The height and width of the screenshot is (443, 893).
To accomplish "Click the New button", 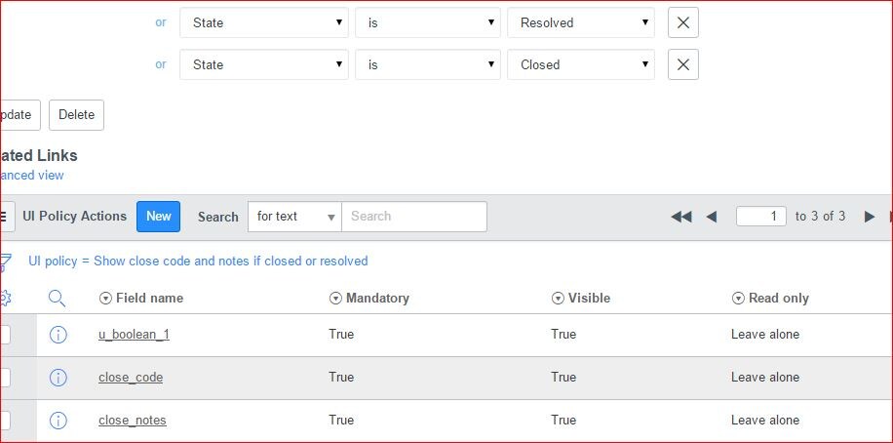I will click(158, 217).
